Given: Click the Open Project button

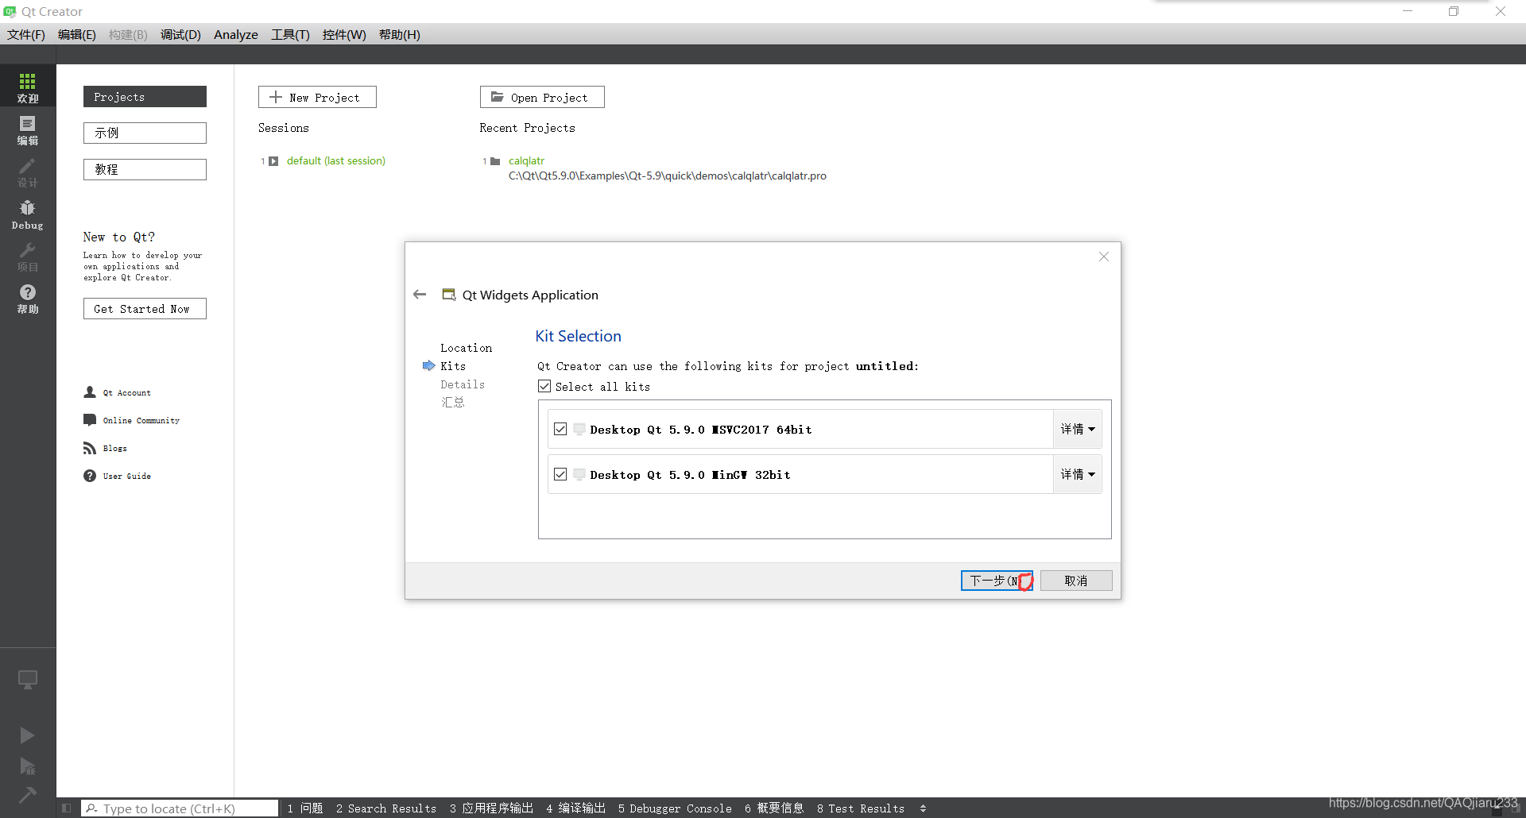Looking at the screenshot, I should coord(542,97).
